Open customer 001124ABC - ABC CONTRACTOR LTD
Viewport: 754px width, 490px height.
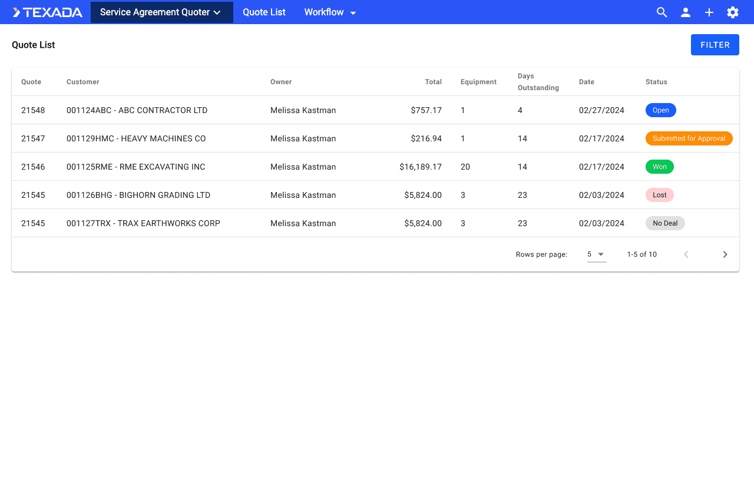137,110
